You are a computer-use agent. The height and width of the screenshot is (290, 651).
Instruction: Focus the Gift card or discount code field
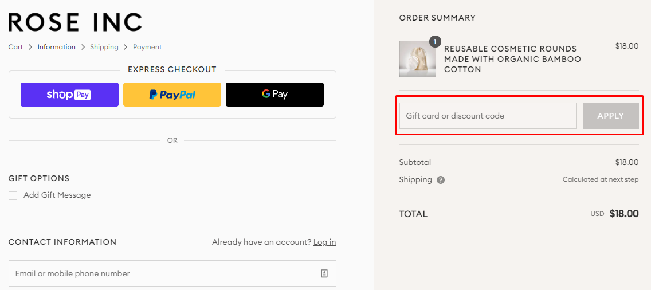[487, 116]
